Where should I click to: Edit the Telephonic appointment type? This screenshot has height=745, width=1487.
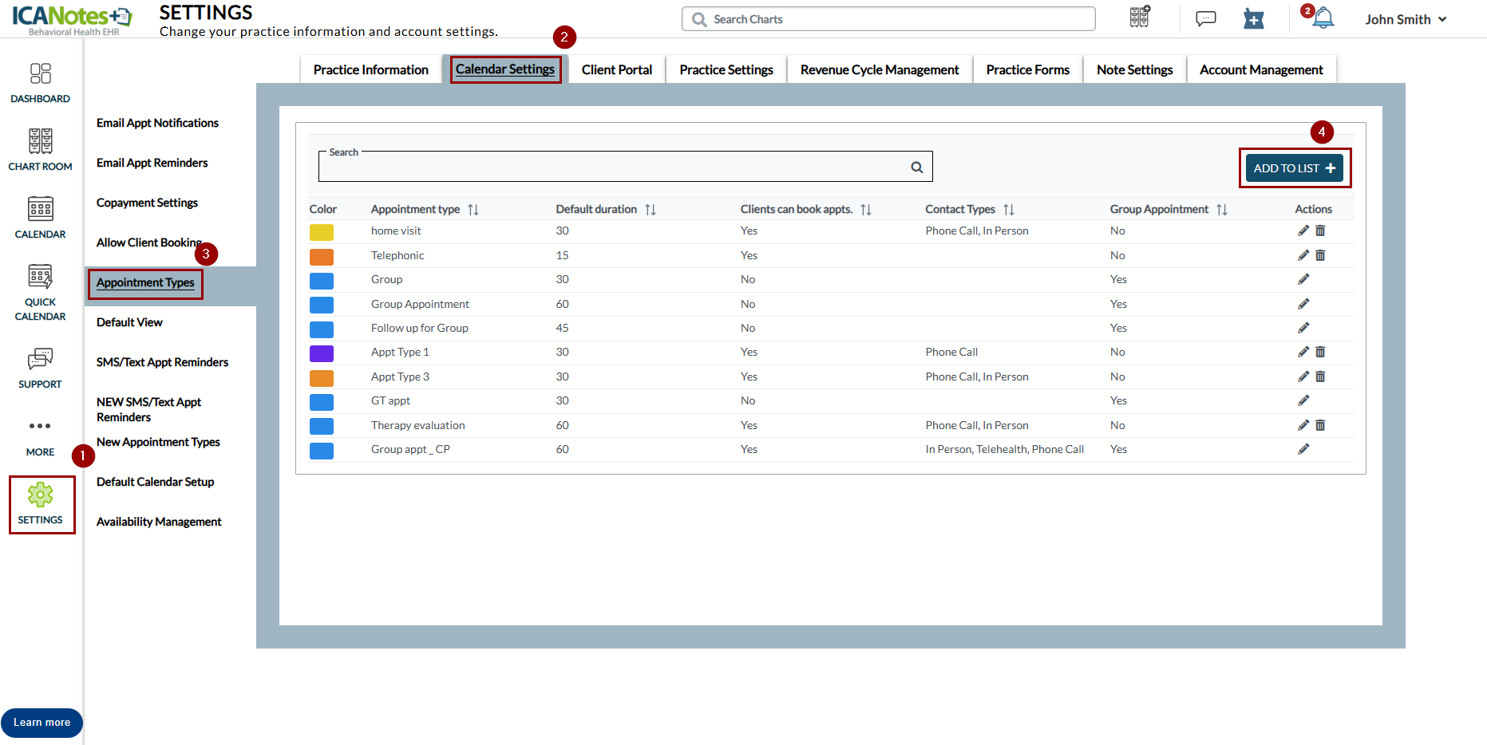pos(1303,255)
